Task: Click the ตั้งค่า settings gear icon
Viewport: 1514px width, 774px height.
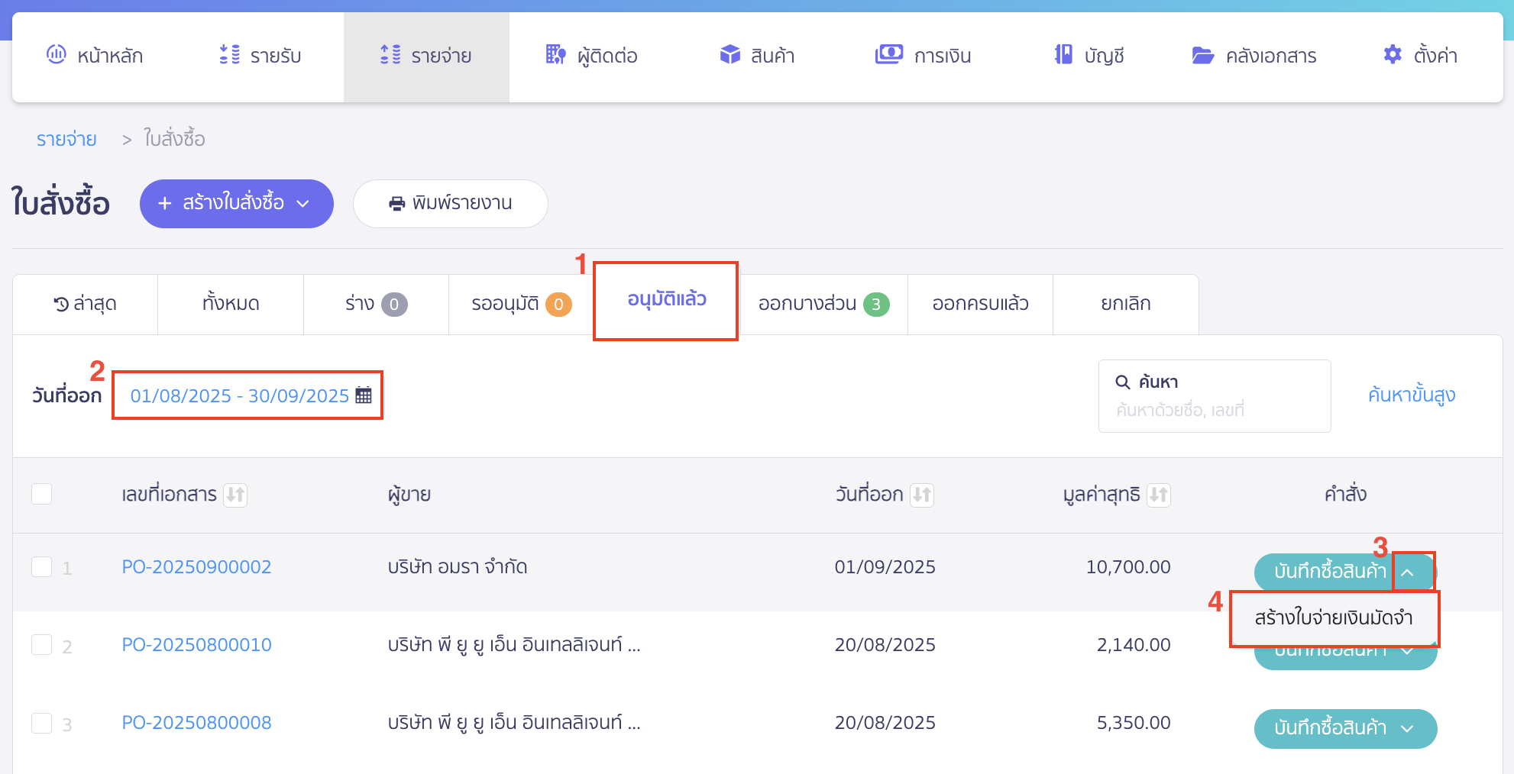Action: 1392,54
